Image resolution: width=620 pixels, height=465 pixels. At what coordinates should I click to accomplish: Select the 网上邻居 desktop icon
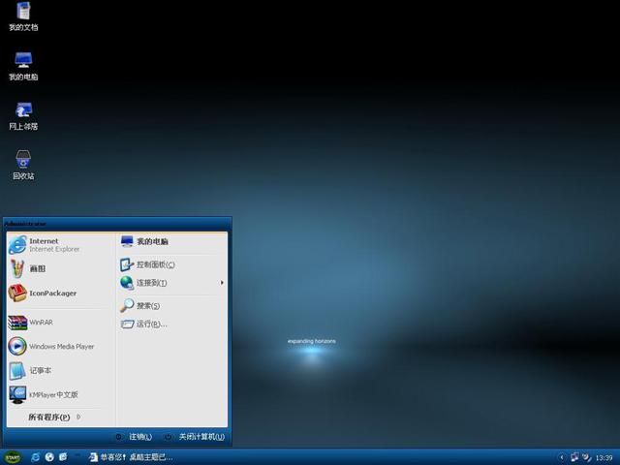pos(23,116)
